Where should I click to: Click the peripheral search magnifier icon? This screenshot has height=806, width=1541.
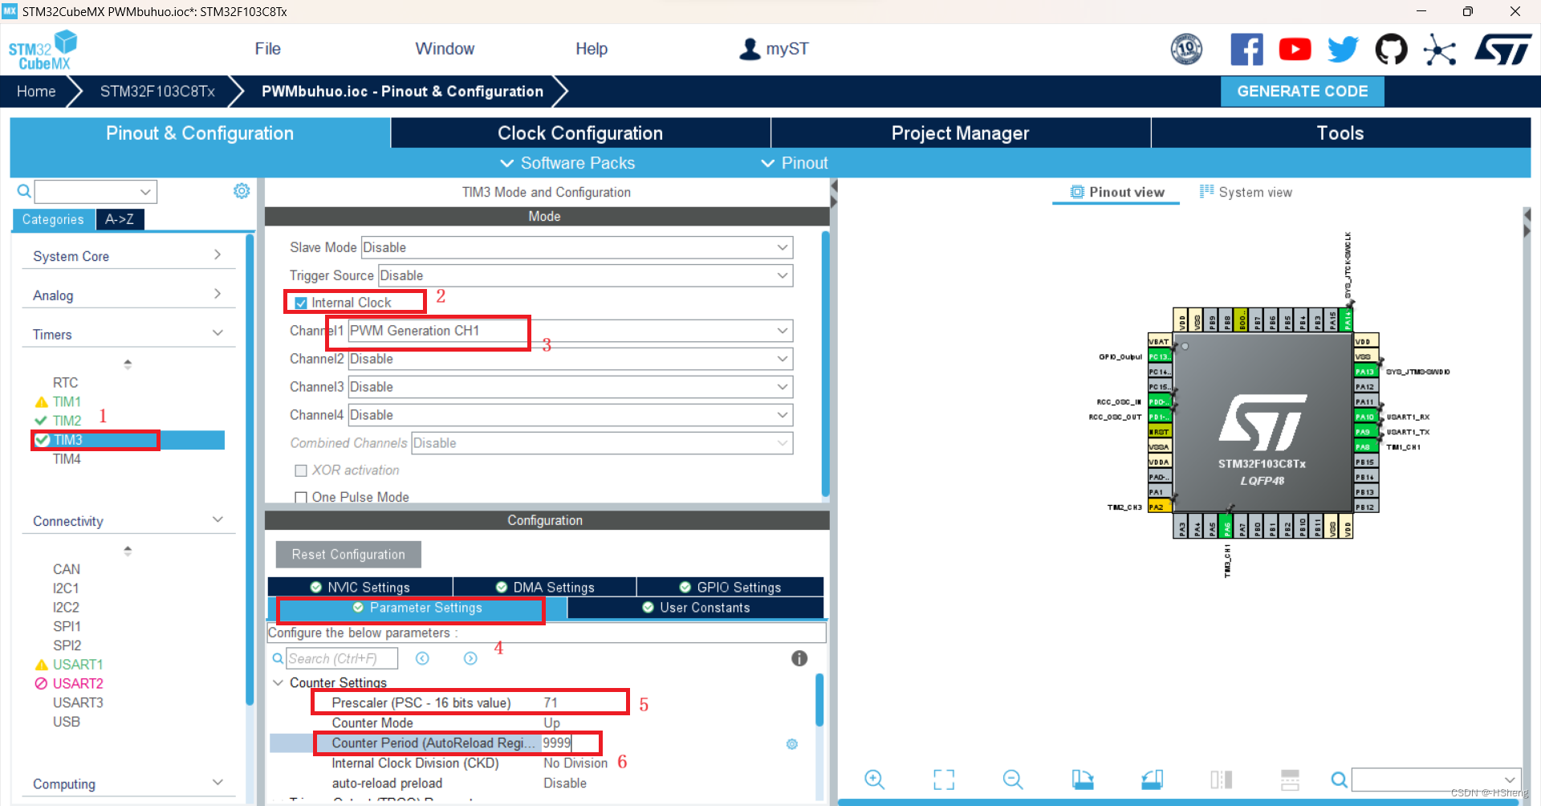click(x=24, y=191)
